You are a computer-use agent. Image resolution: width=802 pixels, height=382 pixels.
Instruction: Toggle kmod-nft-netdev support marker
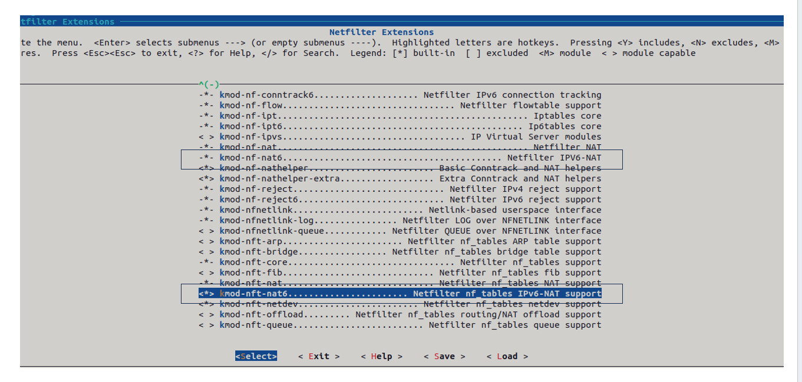(x=206, y=304)
